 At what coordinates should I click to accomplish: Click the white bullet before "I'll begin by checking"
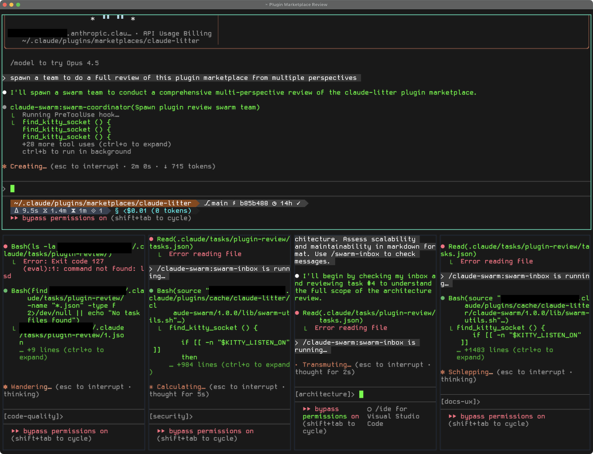[297, 276]
